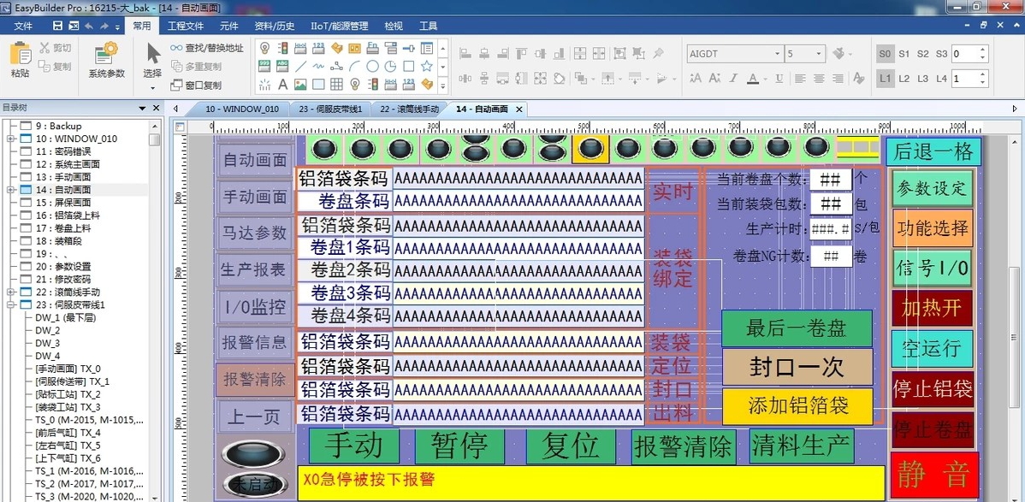
Task: Click the align left edges icon
Action: (465, 54)
